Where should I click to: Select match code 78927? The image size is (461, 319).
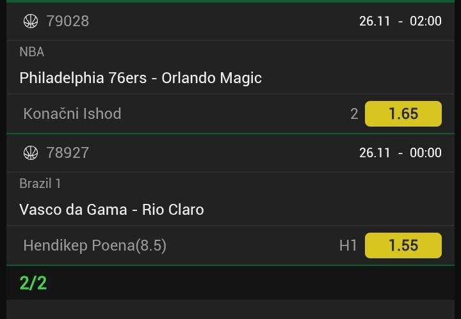[x=67, y=153]
